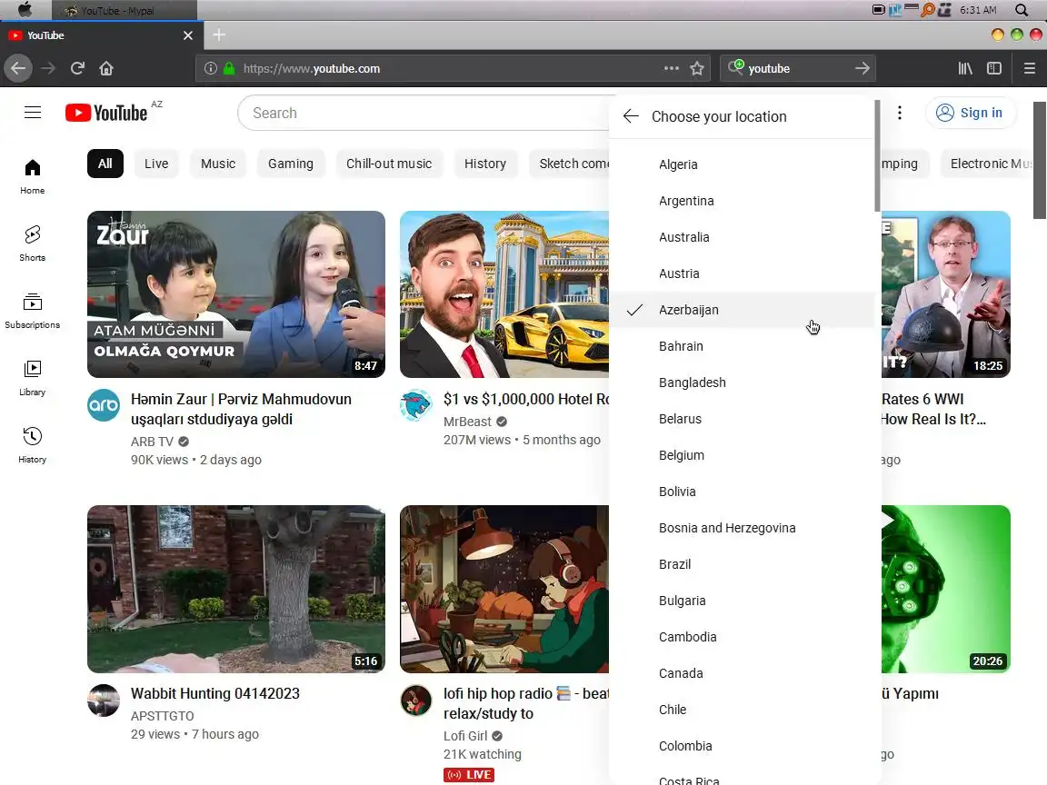Choose Belarus as location
1047x785 pixels.
tap(742, 419)
